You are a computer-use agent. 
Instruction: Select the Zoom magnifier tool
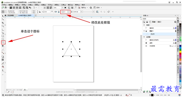coord(3,26)
